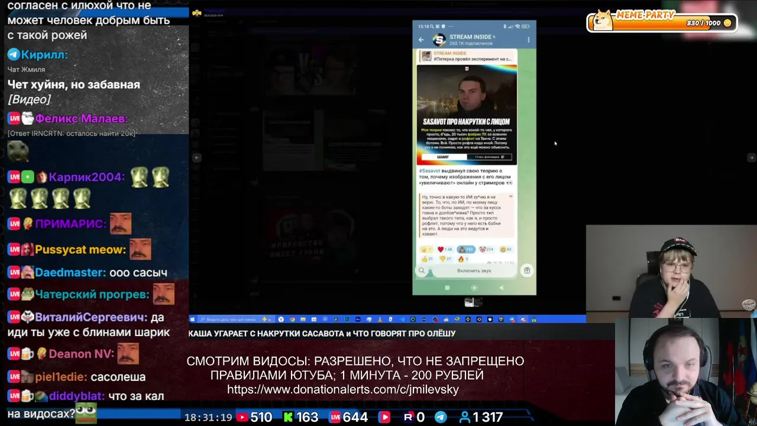
Task: Click the previous arrow at viewer's left edge
Action: 197,157
